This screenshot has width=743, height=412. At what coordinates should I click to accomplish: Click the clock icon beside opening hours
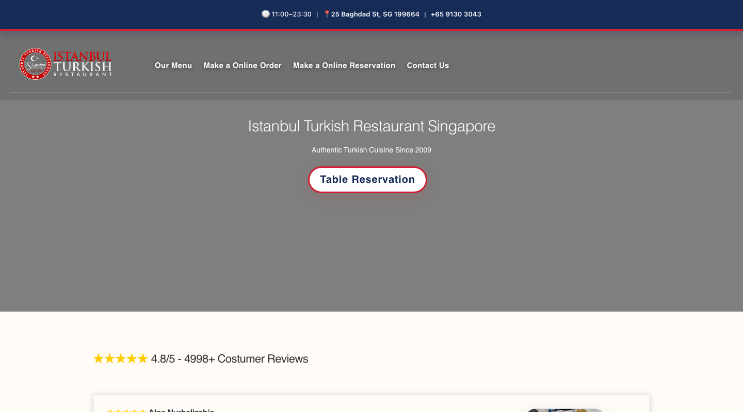266,14
